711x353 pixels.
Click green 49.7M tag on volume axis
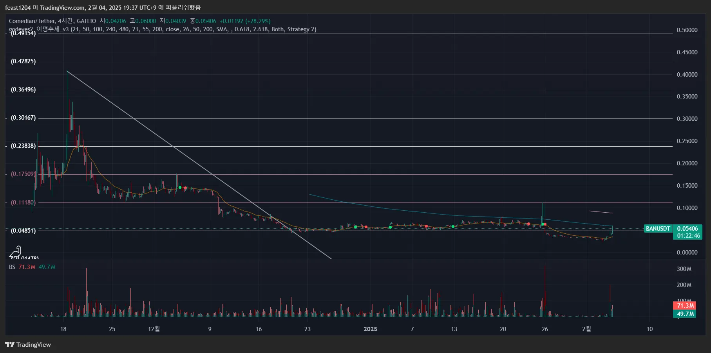coord(685,314)
